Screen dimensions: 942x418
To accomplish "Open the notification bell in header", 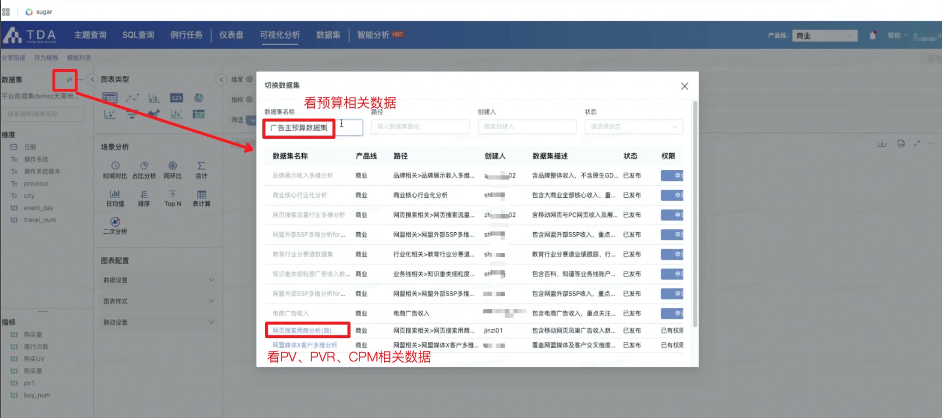I will pos(873,35).
